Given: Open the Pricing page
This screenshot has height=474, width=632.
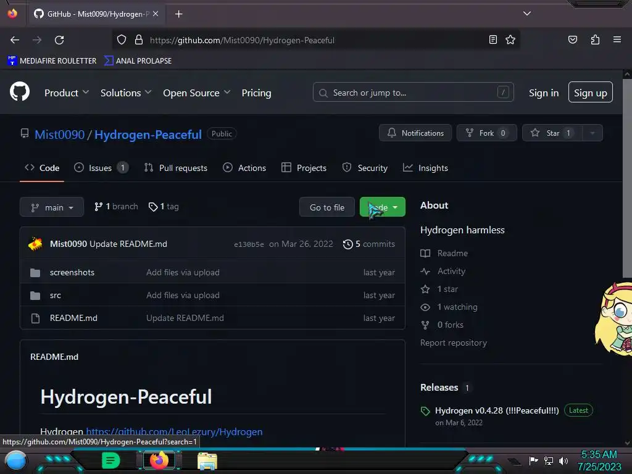Looking at the screenshot, I should tap(256, 93).
